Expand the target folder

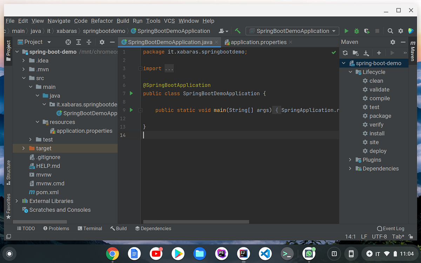coord(24,148)
